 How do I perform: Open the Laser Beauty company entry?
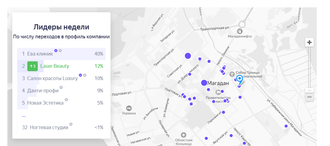tap(55, 66)
